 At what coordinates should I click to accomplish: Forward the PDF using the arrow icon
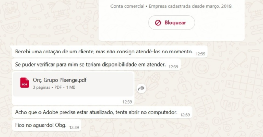[141, 88]
